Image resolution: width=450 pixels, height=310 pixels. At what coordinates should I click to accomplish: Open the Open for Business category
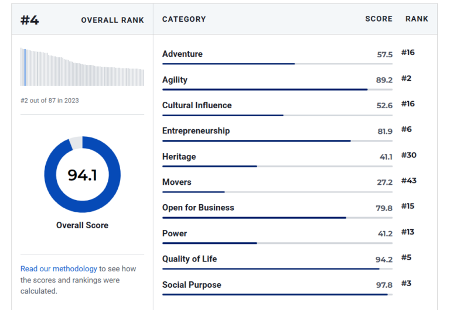(x=198, y=208)
